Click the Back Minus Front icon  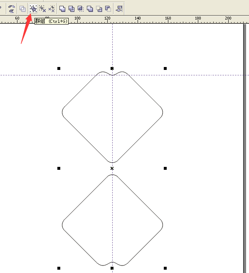point(108,8)
